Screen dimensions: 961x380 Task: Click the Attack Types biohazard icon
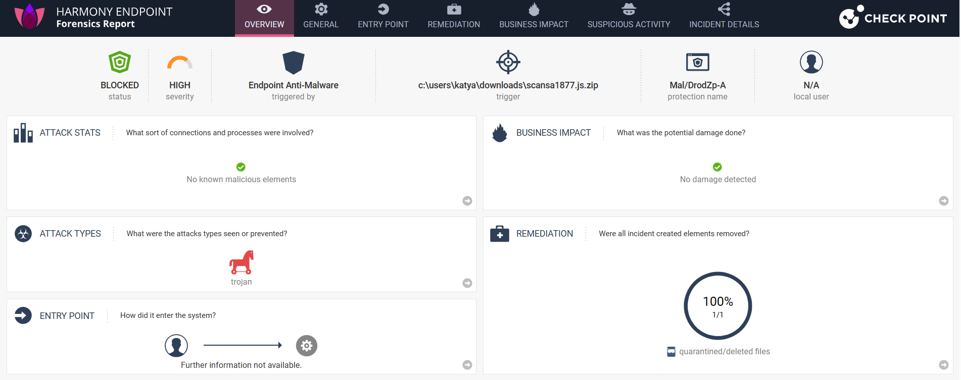point(23,234)
